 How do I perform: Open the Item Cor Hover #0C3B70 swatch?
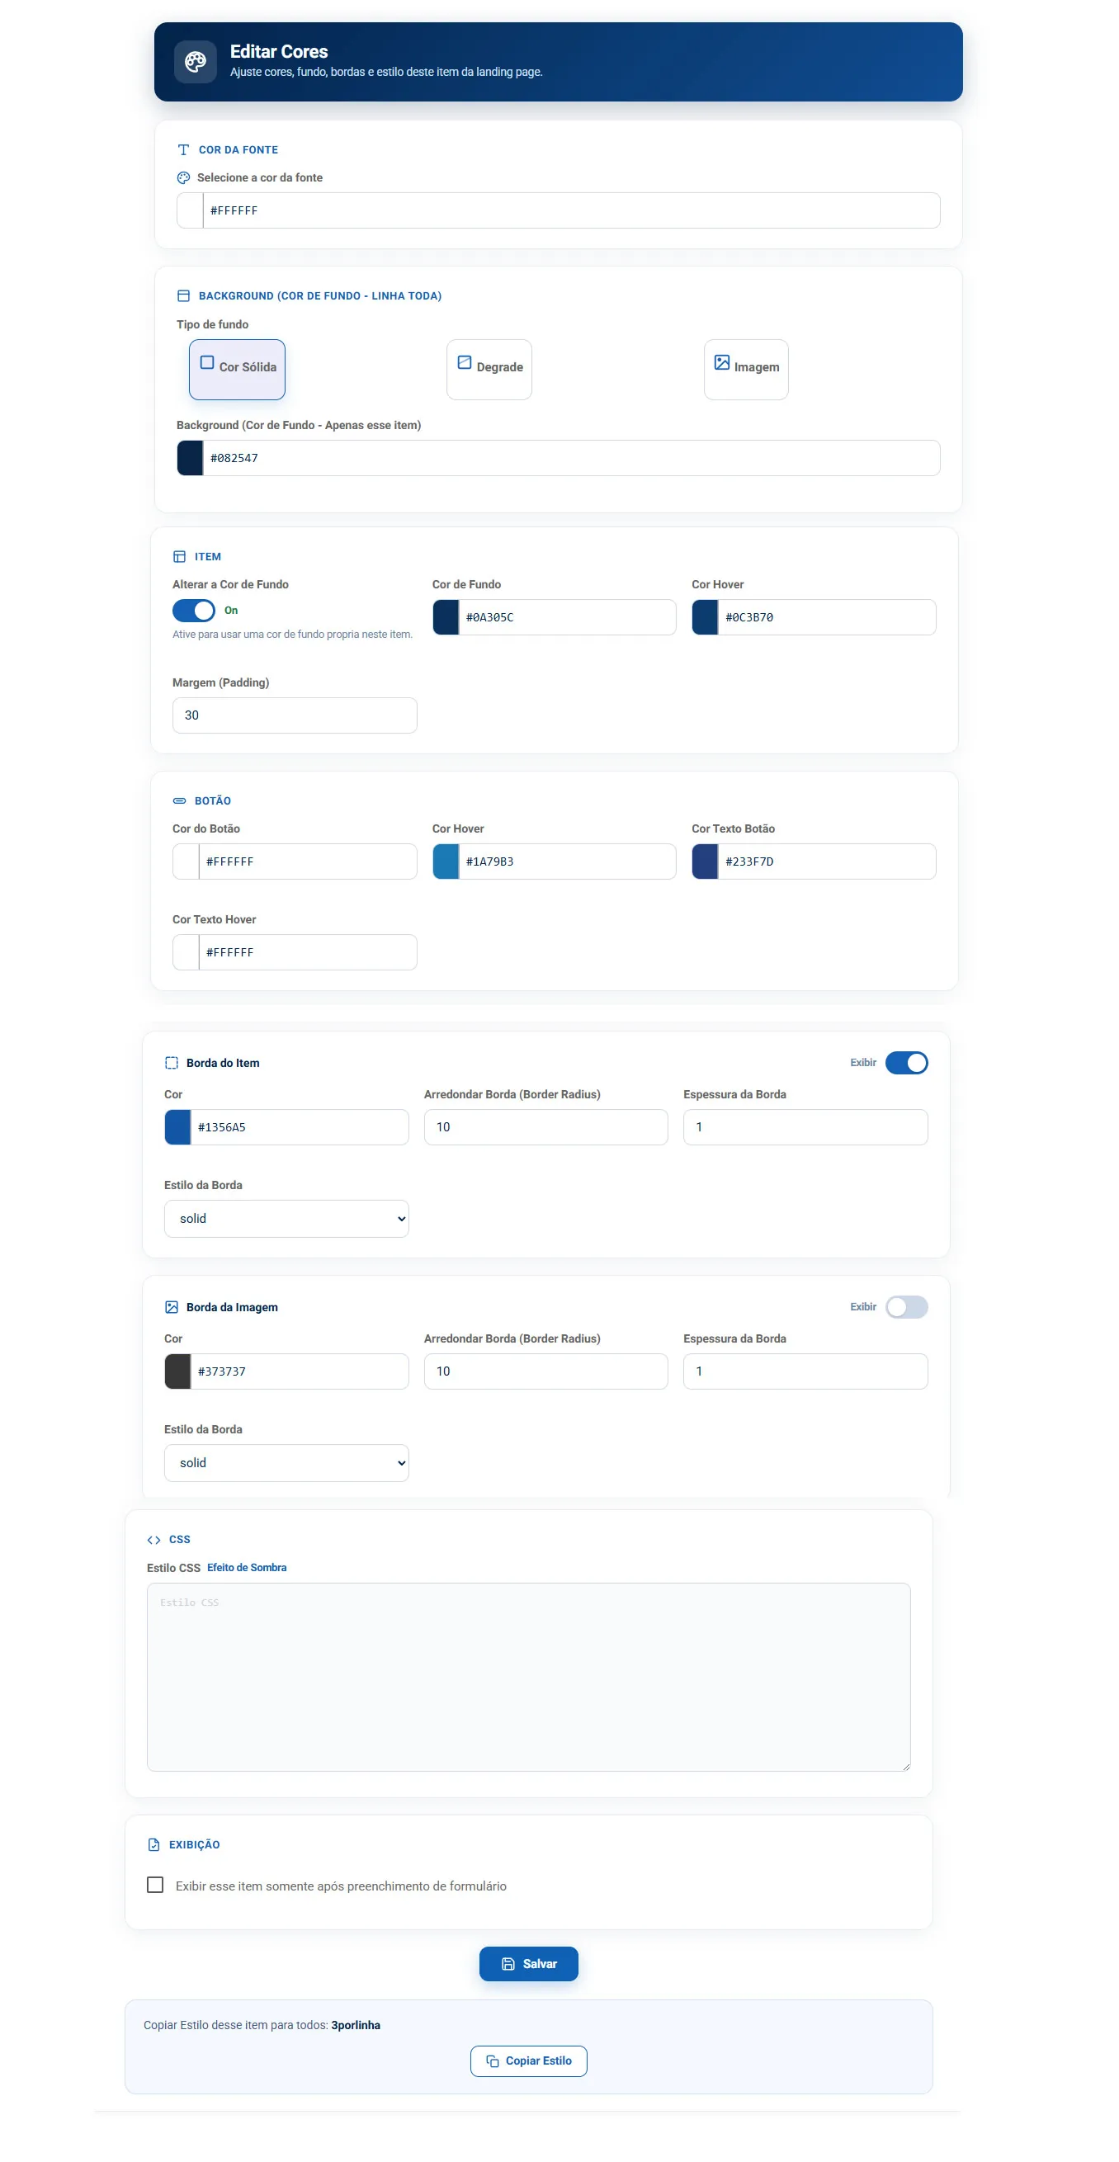tap(705, 618)
